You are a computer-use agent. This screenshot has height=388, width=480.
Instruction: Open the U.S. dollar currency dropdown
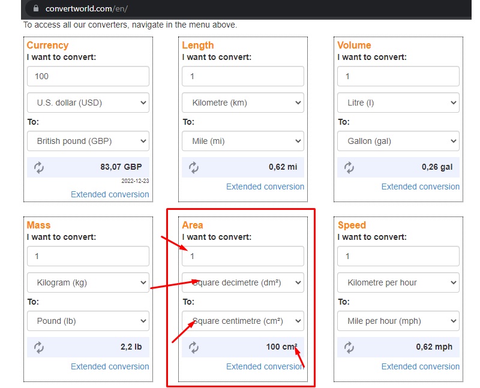point(88,103)
